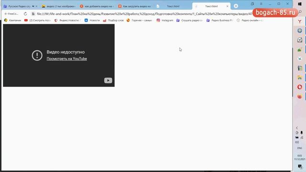306x172 pixels.
Task: Open the Горячее bookmark
Action: (x=140, y=20)
